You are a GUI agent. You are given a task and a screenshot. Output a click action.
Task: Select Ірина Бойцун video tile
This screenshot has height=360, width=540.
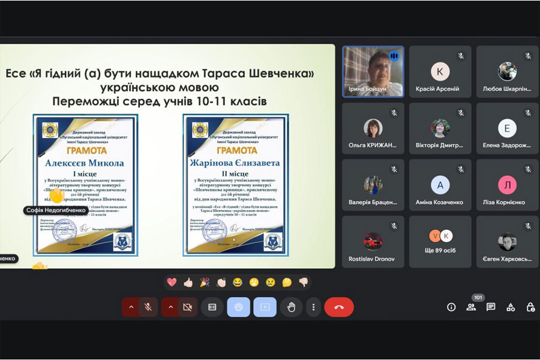click(x=373, y=71)
